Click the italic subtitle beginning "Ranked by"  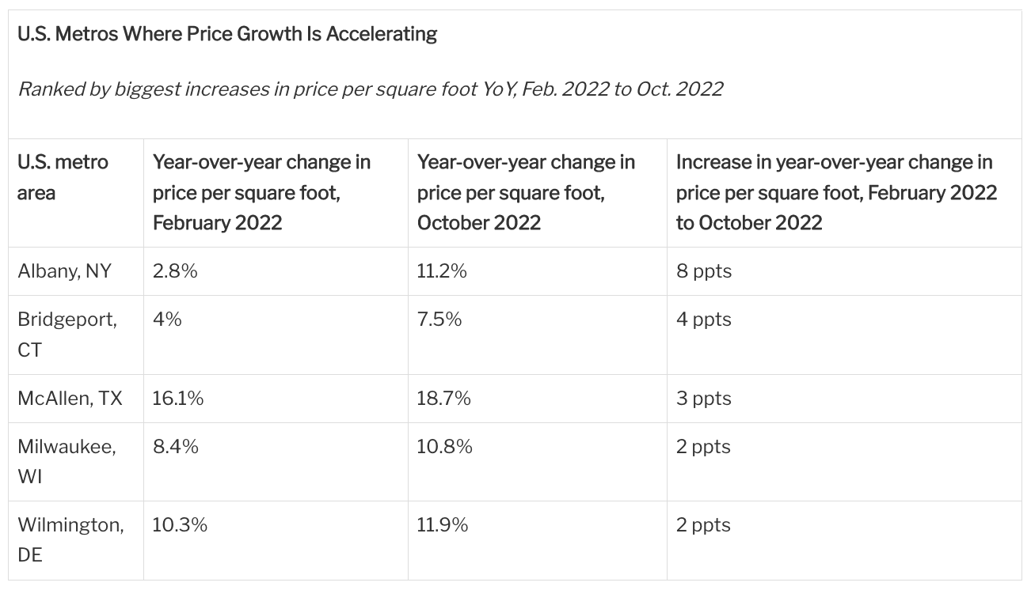(x=370, y=89)
